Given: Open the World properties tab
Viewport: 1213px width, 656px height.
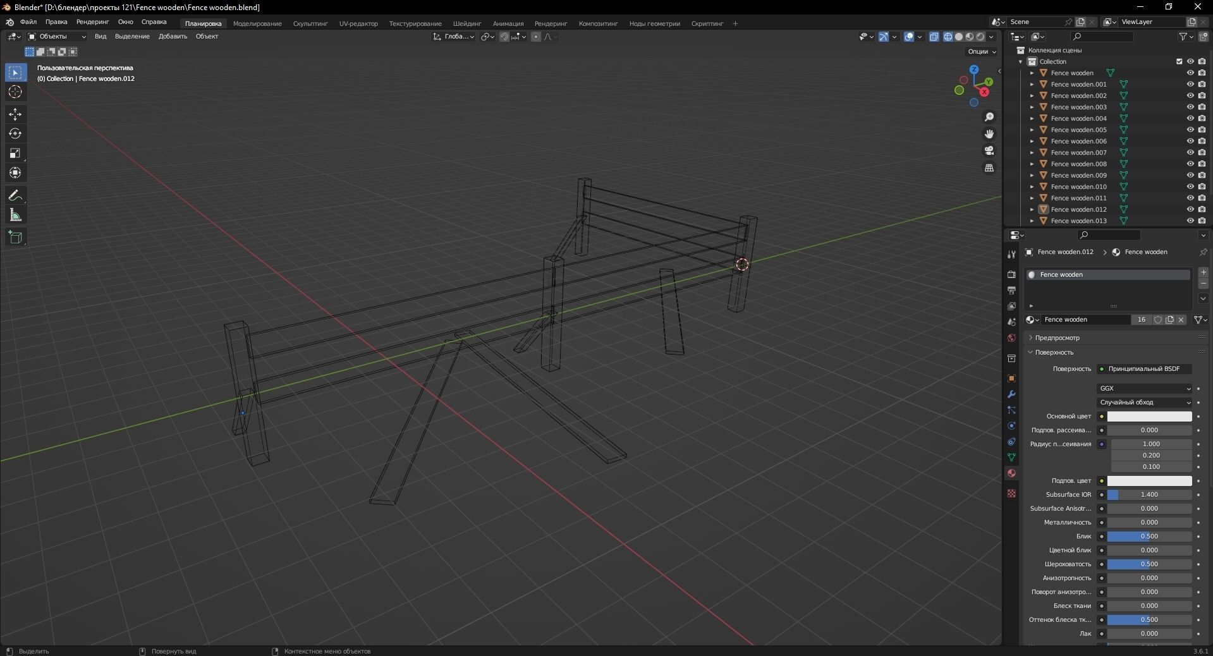Looking at the screenshot, I should coord(1011,338).
